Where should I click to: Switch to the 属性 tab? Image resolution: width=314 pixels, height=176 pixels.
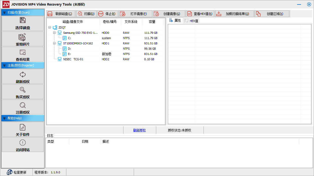click(175, 20)
